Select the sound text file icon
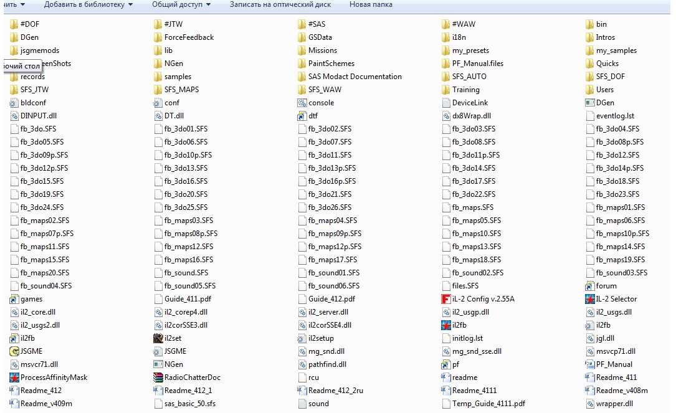Image resolution: width=676 pixels, height=413 pixels. (302, 404)
